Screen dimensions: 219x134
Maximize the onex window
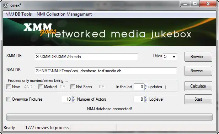[x=195, y=4]
